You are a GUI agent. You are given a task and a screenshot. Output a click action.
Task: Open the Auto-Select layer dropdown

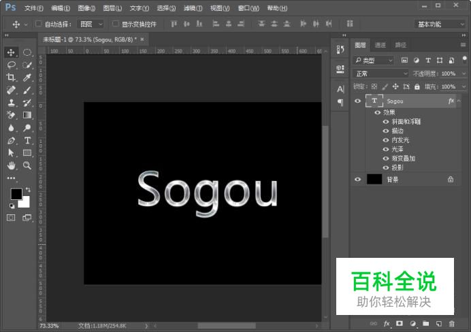coord(91,24)
